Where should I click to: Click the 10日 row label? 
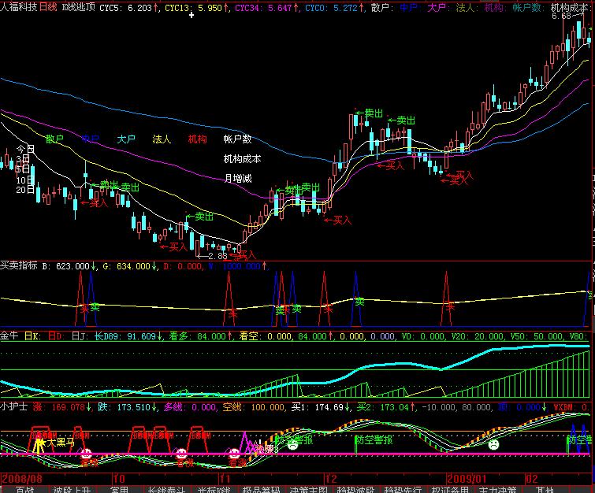point(26,180)
